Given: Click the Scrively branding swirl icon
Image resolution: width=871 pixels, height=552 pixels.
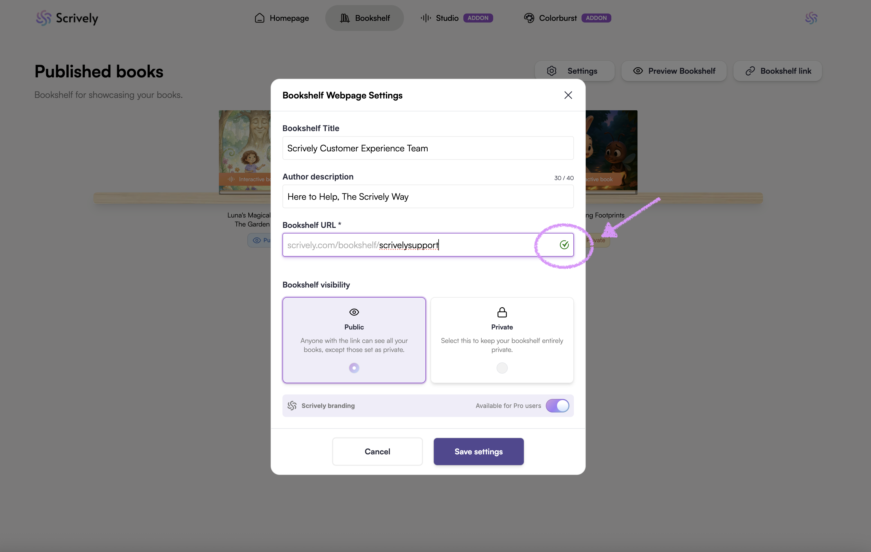Looking at the screenshot, I should pos(292,405).
